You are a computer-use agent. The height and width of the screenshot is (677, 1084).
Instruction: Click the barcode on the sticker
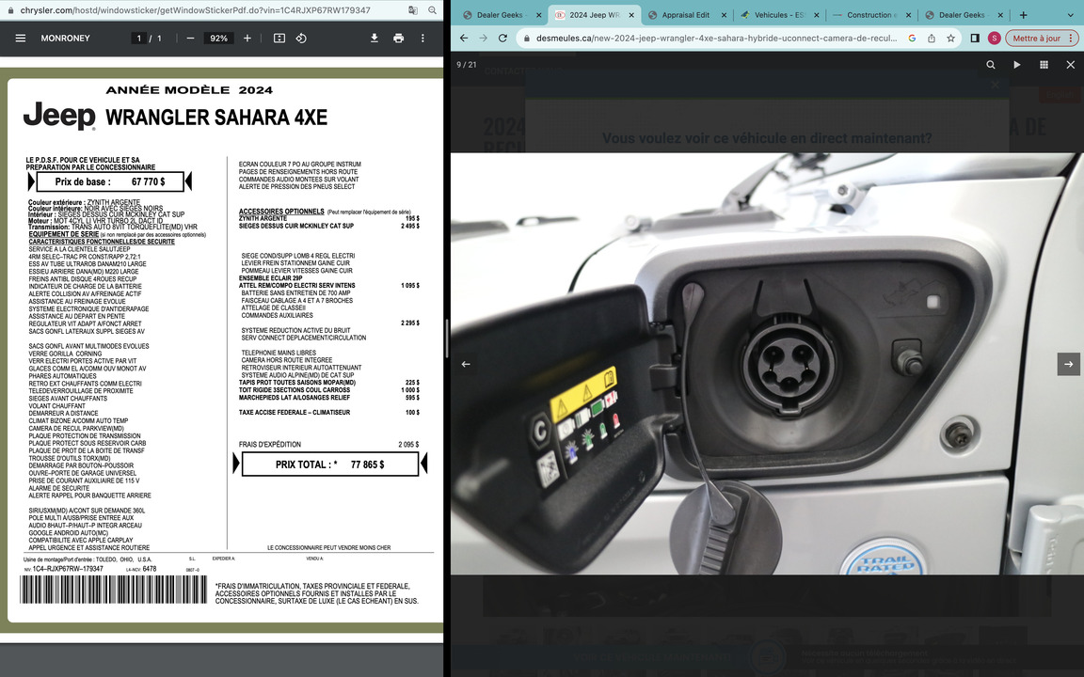point(113,590)
